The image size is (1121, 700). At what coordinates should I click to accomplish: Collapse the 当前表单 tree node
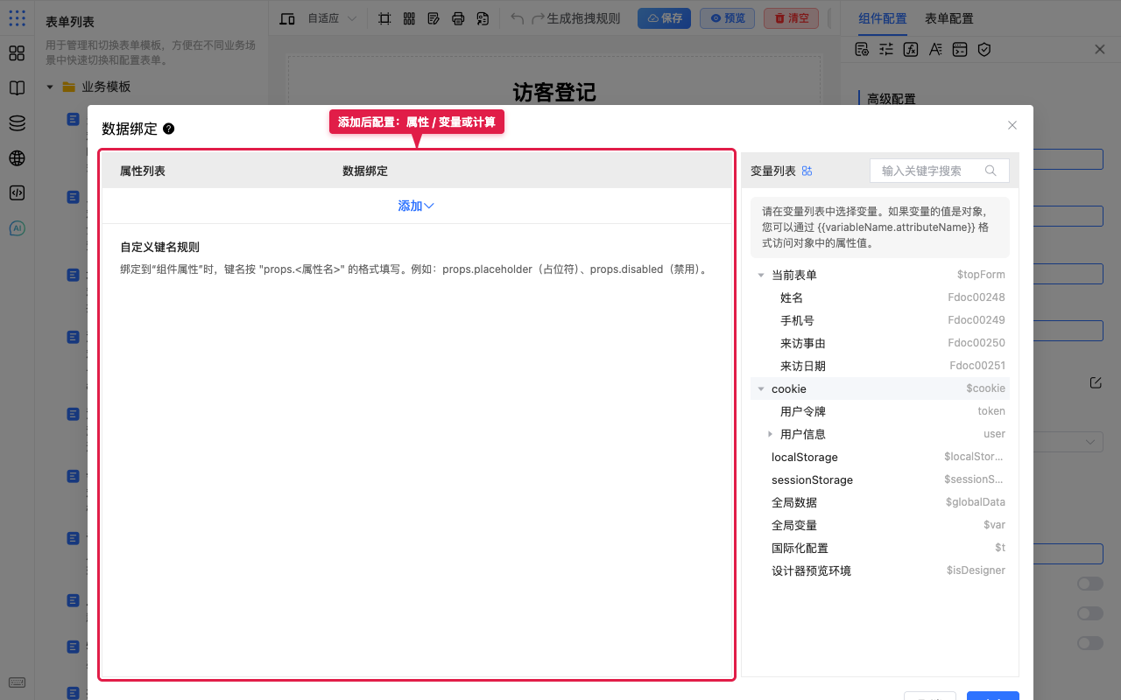click(x=761, y=276)
